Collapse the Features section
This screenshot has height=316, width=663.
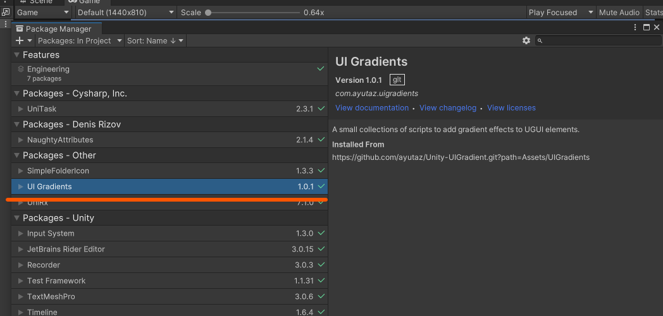(x=17, y=55)
